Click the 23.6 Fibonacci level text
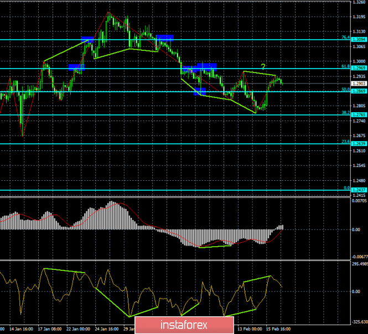The image size is (368, 334). pyautogui.click(x=346, y=142)
